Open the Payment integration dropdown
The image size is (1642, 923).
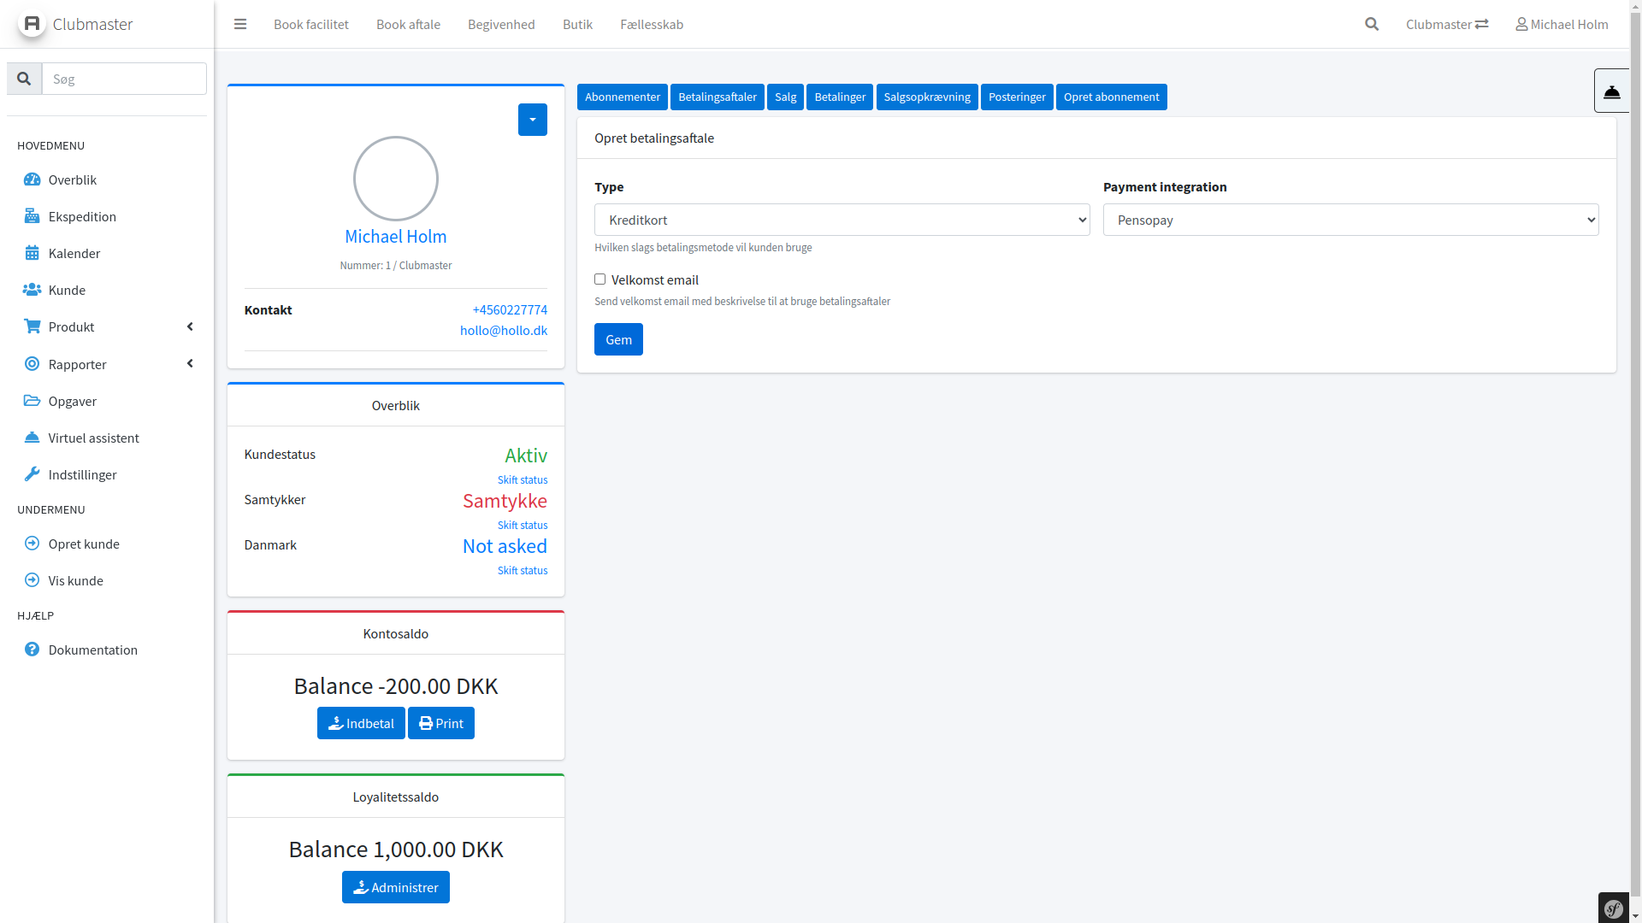tap(1350, 220)
